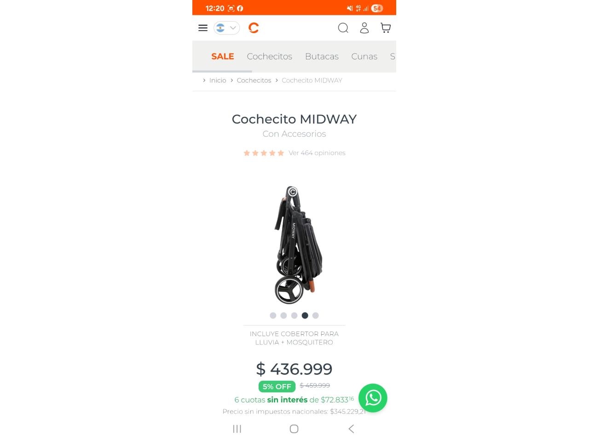Show the fifth carousel image dot
Screen dimensions: 589x442
[x=315, y=315]
